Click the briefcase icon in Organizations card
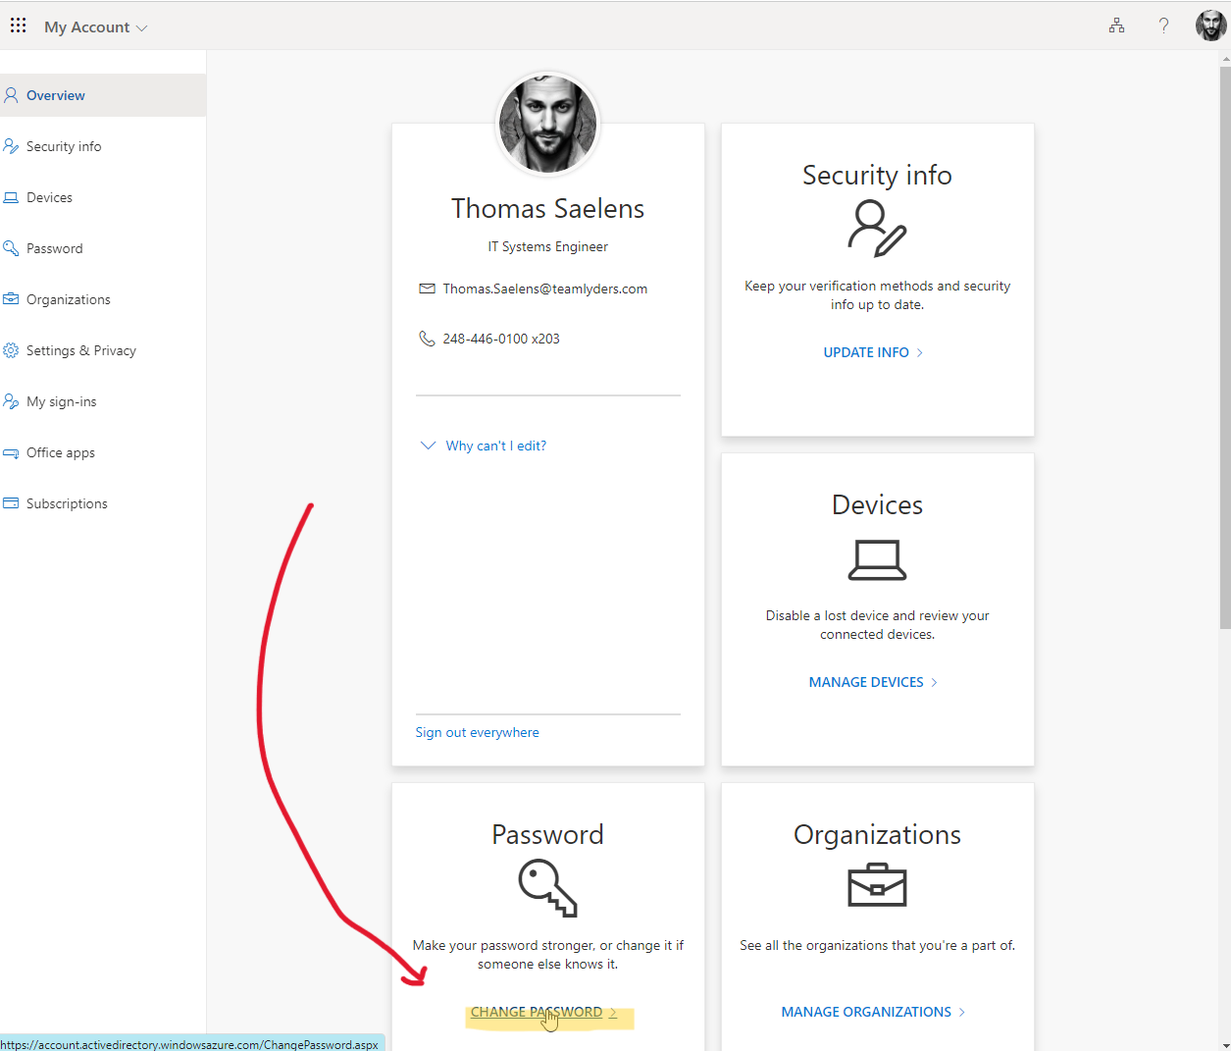 877,884
